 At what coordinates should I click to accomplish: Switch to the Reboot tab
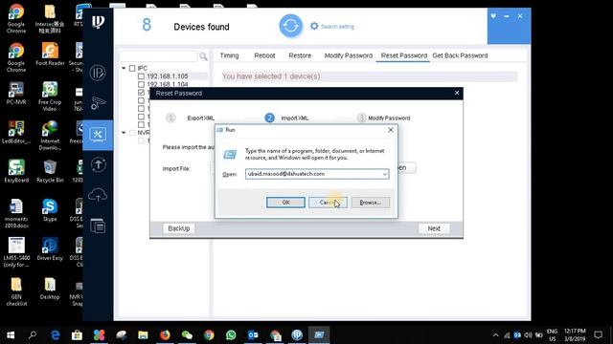coord(264,55)
